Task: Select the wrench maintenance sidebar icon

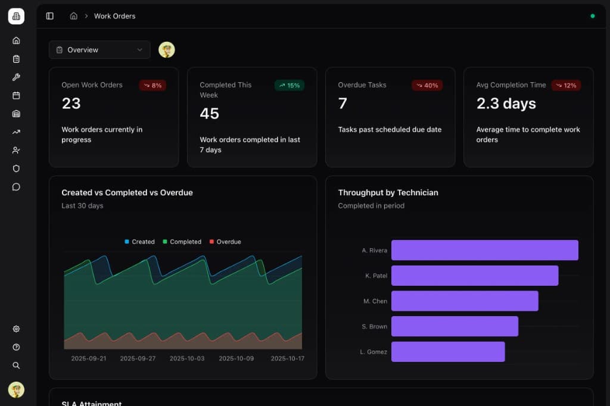Action: tap(16, 77)
